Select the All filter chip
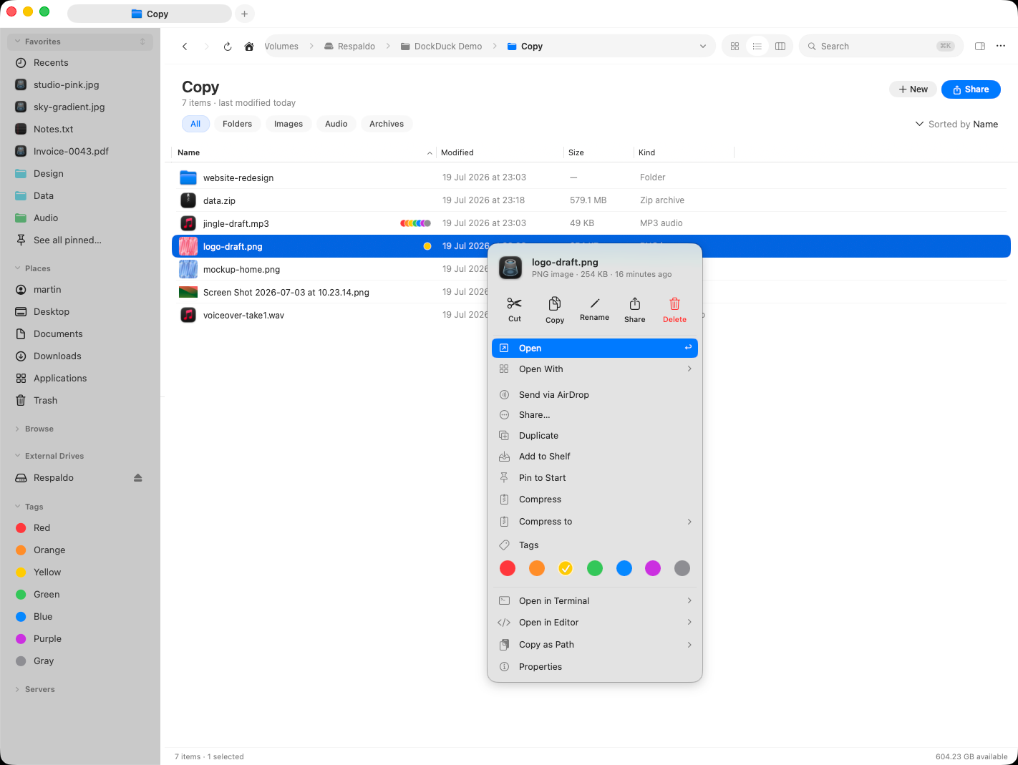The width and height of the screenshot is (1018, 765). pyautogui.click(x=195, y=124)
